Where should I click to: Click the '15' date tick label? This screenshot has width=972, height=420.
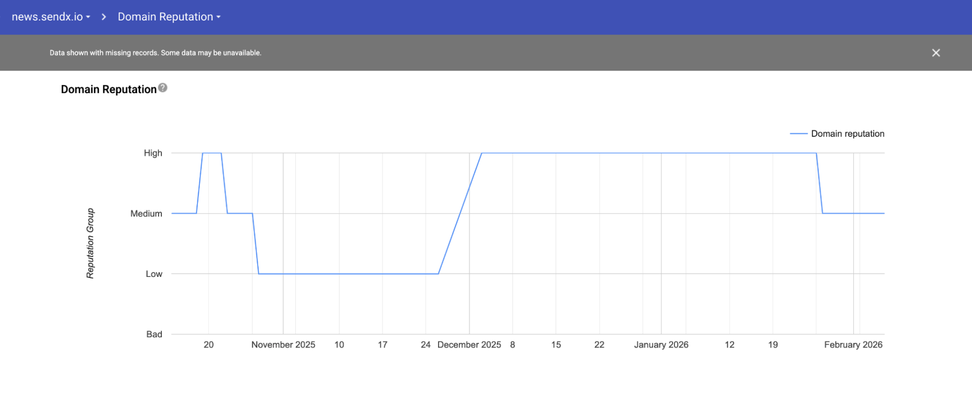[x=556, y=345]
